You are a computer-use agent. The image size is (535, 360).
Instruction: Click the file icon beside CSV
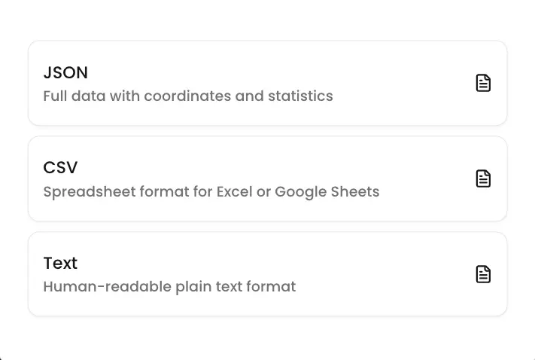point(483,178)
